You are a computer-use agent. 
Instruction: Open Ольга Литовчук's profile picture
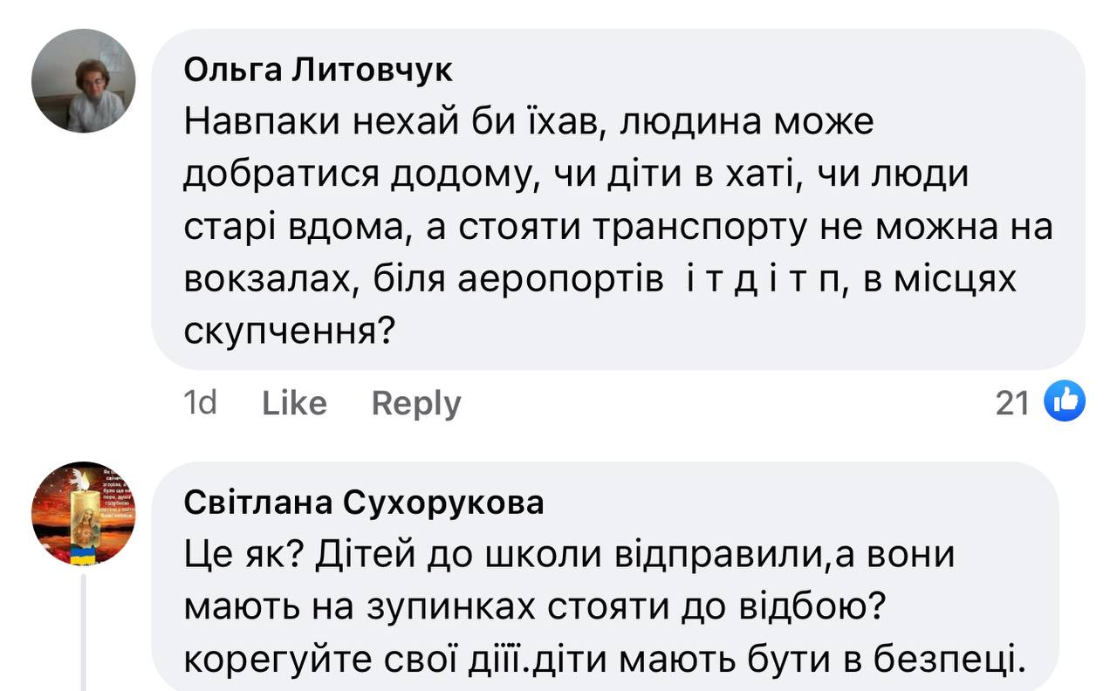click(x=84, y=81)
